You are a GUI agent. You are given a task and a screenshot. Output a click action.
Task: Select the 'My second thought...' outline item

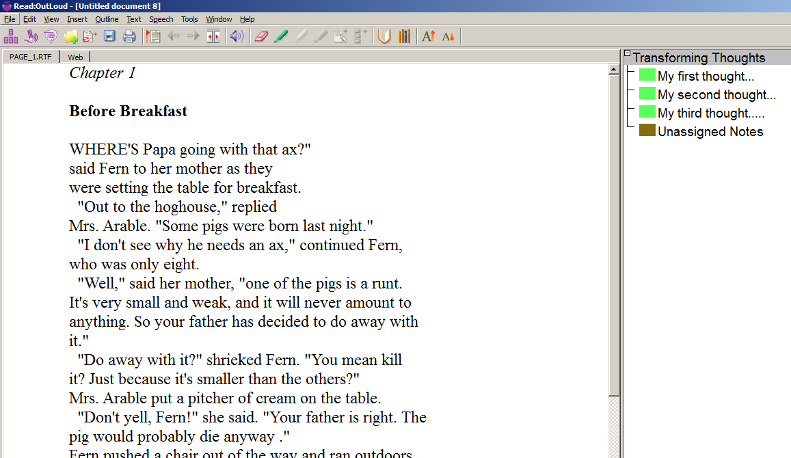(x=717, y=95)
